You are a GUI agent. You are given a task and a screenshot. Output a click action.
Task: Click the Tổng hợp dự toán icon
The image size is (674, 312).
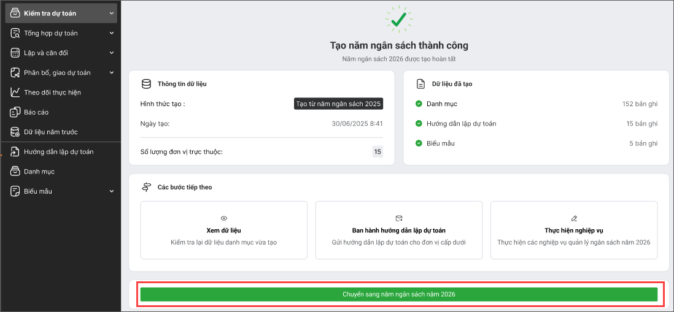[x=15, y=33]
